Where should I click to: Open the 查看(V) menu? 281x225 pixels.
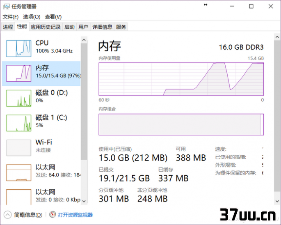coord(53,17)
